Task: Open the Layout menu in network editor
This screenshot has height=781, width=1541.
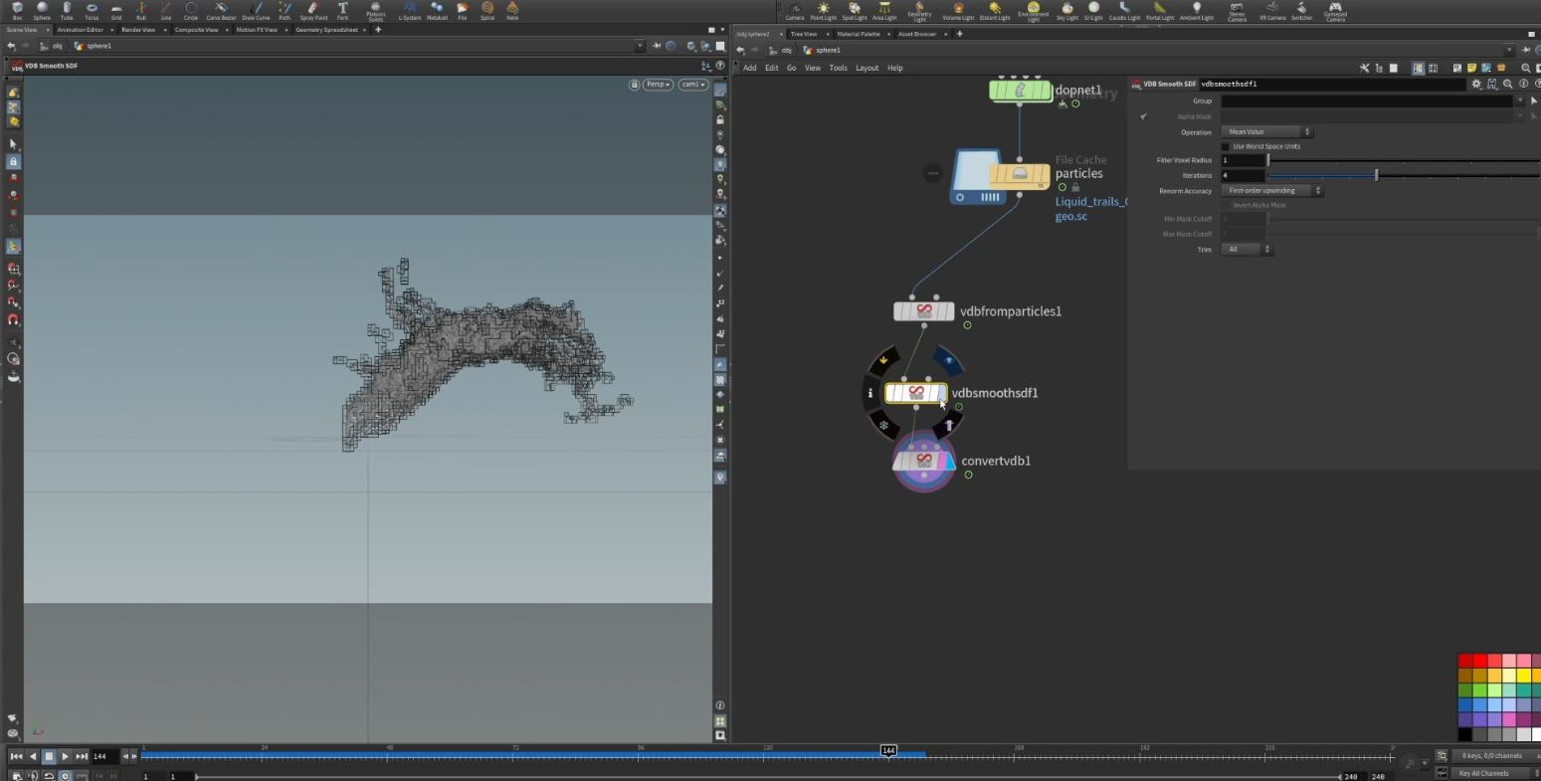Action: (x=867, y=68)
